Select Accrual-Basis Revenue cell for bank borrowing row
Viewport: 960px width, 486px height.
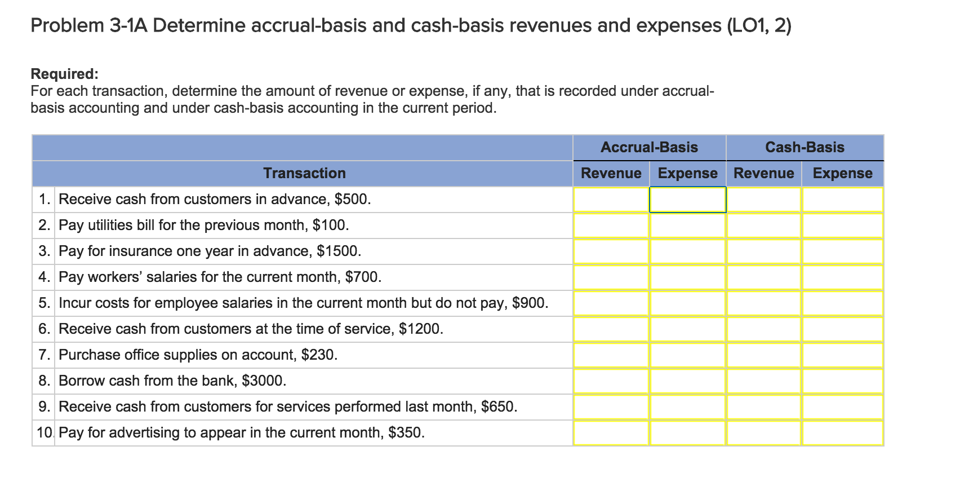coord(611,381)
